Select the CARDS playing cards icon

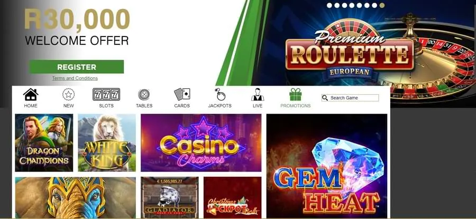182,95
